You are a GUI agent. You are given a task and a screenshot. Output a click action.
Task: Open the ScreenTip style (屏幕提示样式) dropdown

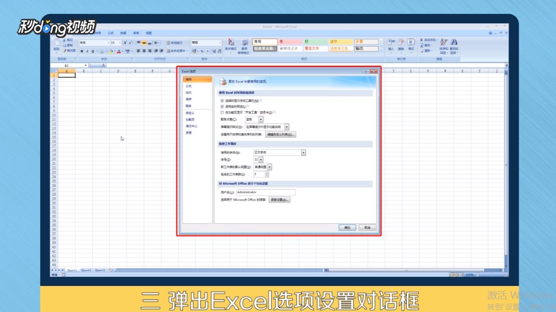[x=286, y=127]
